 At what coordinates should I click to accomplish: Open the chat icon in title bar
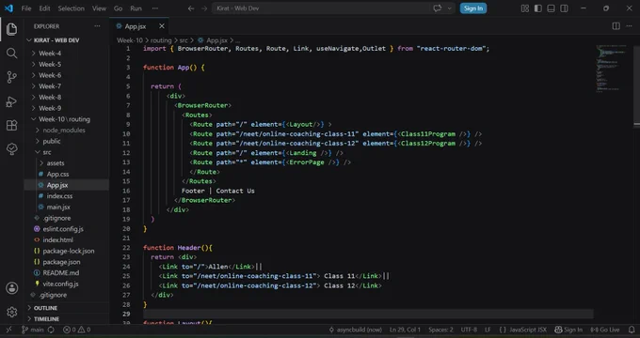437,8
